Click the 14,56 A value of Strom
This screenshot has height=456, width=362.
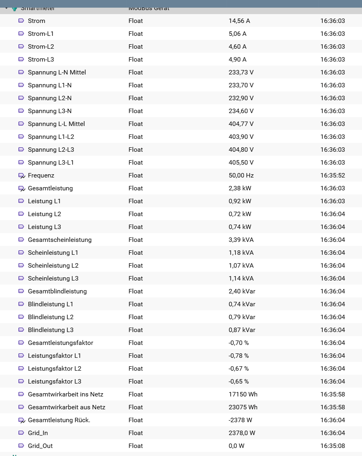(x=239, y=21)
